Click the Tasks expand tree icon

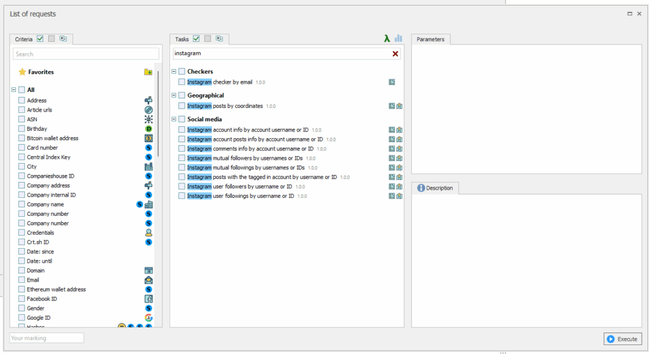coord(219,39)
